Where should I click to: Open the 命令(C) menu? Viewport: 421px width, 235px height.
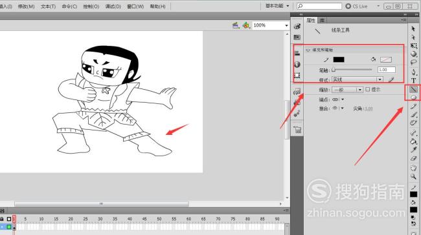(69, 6)
